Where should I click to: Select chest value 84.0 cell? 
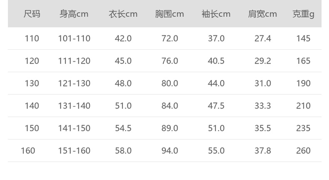169,106
